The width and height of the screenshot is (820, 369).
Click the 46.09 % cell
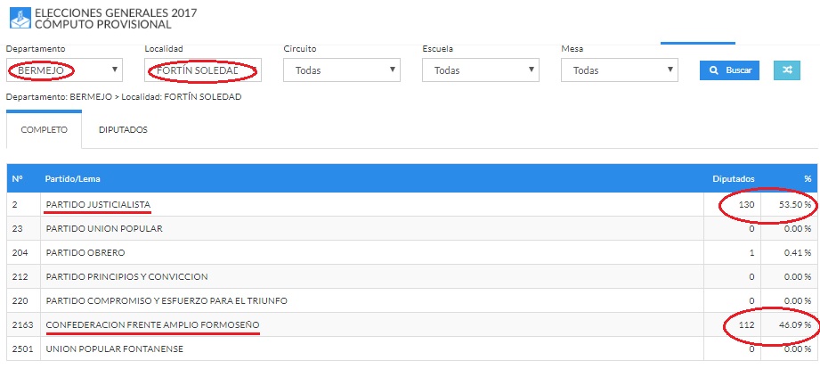[x=788, y=325]
